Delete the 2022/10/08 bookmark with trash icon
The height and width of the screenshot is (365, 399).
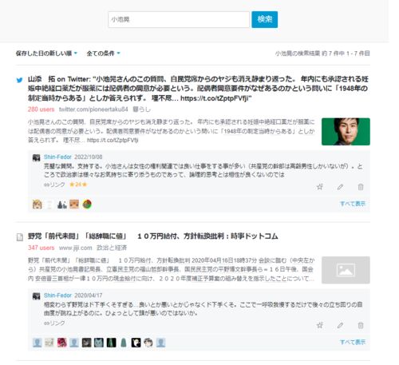tap(361, 187)
